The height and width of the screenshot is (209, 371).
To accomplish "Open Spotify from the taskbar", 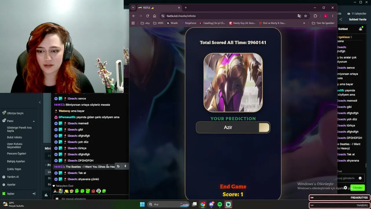I will tap(220, 204).
